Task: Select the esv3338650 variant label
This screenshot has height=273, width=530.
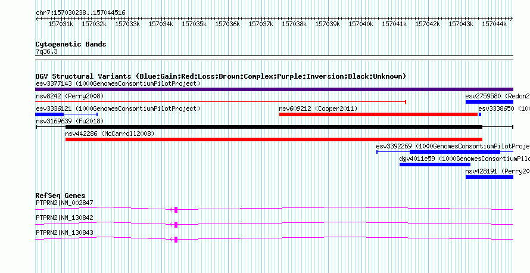Action: [x=504, y=109]
